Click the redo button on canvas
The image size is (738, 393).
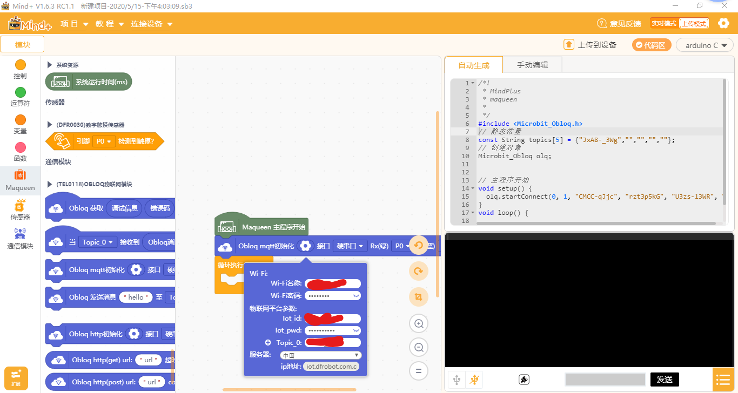(418, 271)
